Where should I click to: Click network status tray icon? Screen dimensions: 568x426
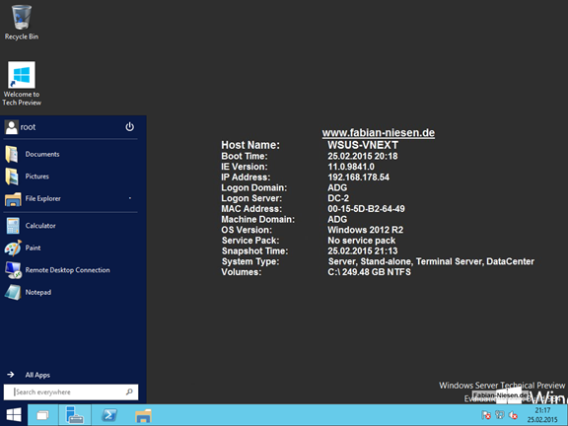(500, 415)
